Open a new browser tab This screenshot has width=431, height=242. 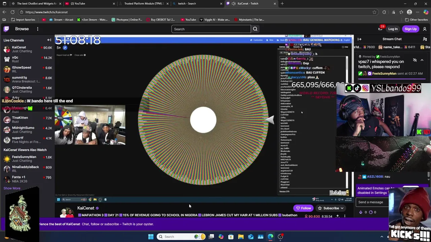[282, 3]
